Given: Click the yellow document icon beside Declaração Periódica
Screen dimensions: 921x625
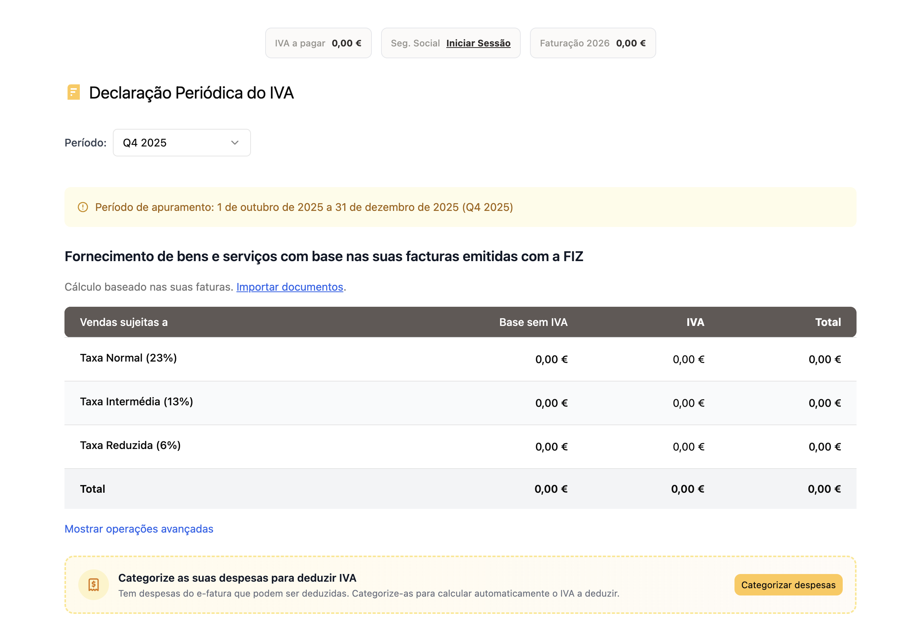Looking at the screenshot, I should [73, 92].
